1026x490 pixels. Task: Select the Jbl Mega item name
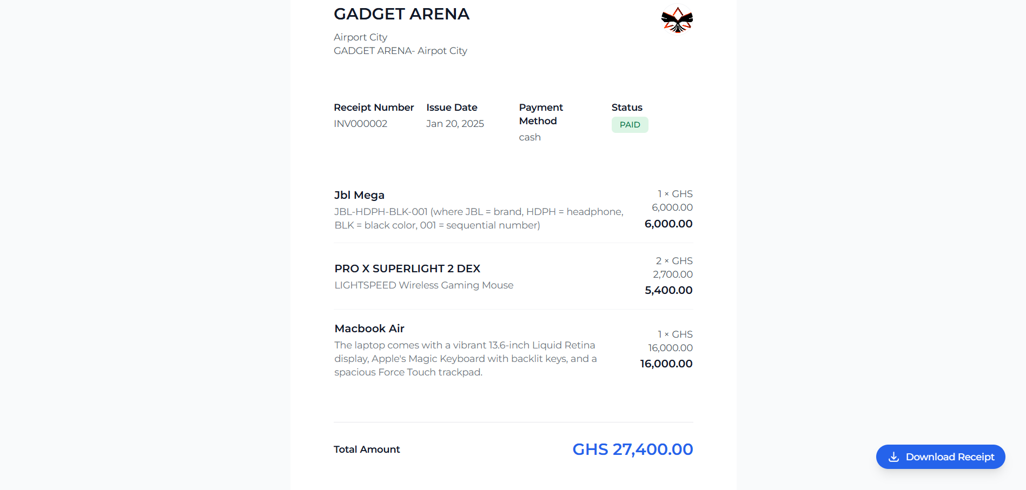click(359, 195)
